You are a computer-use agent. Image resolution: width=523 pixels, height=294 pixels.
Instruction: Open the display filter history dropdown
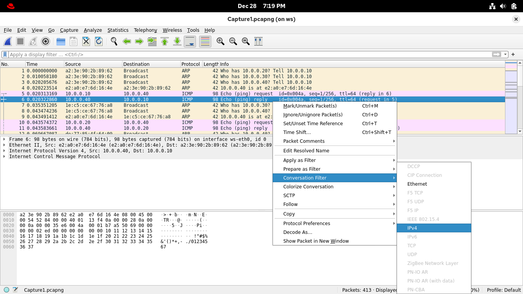[x=506, y=54]
